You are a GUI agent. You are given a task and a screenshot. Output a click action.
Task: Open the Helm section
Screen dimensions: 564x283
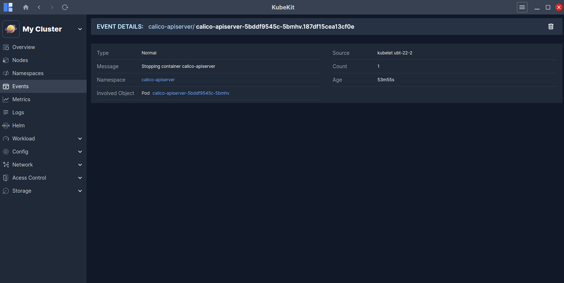19,126
